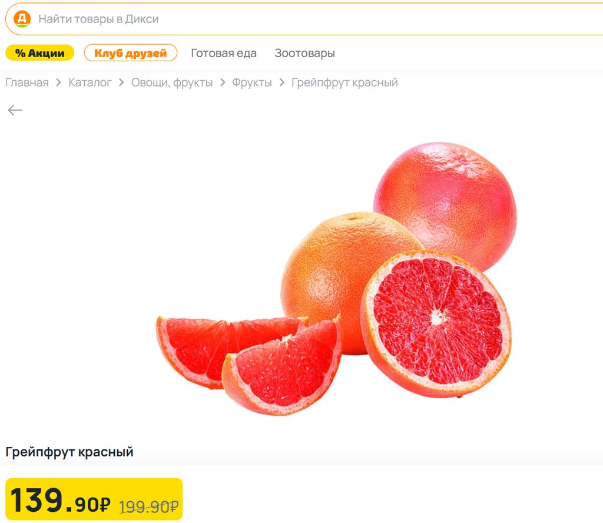The width and height of the screenshot is (603, 523).
Task: Navigate to Каталог in the breadcrumbs
Action: (x=90, y=82)
